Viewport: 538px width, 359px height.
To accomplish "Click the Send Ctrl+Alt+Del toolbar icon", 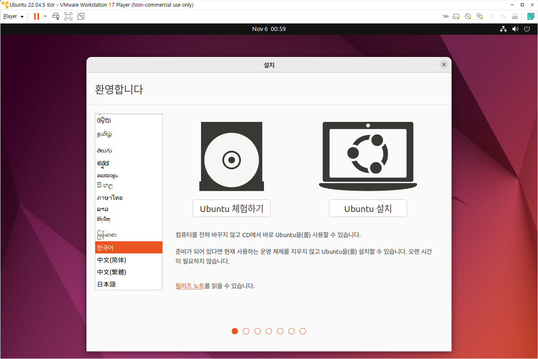I will 56,16.
